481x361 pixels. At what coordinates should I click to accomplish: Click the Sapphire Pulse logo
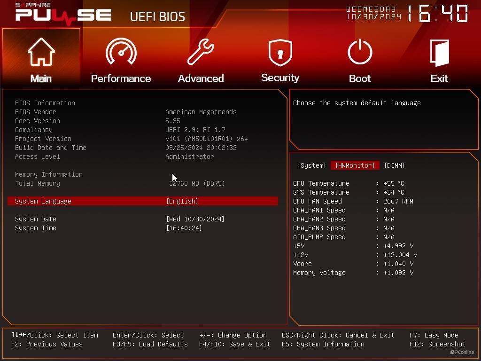click(x=63, y=14)
